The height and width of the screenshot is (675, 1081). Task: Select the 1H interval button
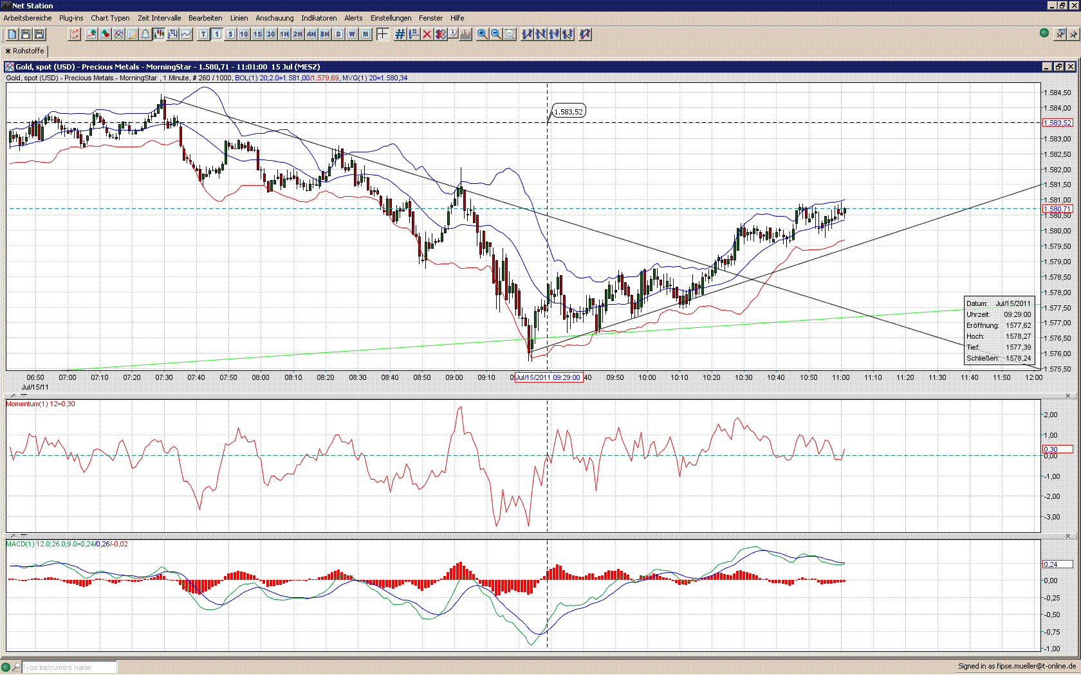[x=284, y=34]
